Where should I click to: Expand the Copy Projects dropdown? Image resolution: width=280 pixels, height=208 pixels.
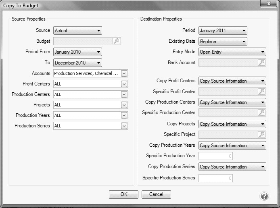pyautogui.click(x=263, y=124)
